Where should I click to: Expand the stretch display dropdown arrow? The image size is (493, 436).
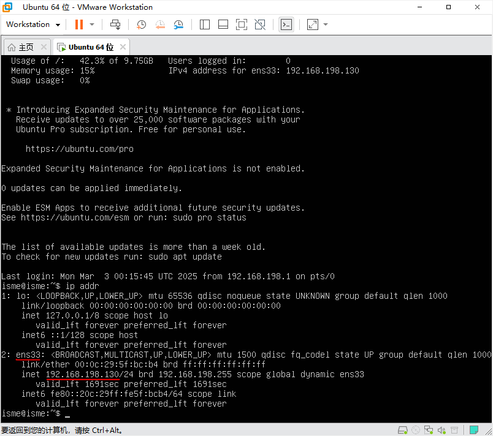coord(326,24)
